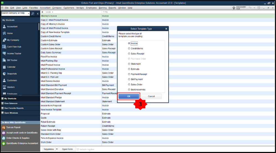Image resolution: width=276 pixels, height=153 pixels.
Task: Open the File menu
Action: 7,8
